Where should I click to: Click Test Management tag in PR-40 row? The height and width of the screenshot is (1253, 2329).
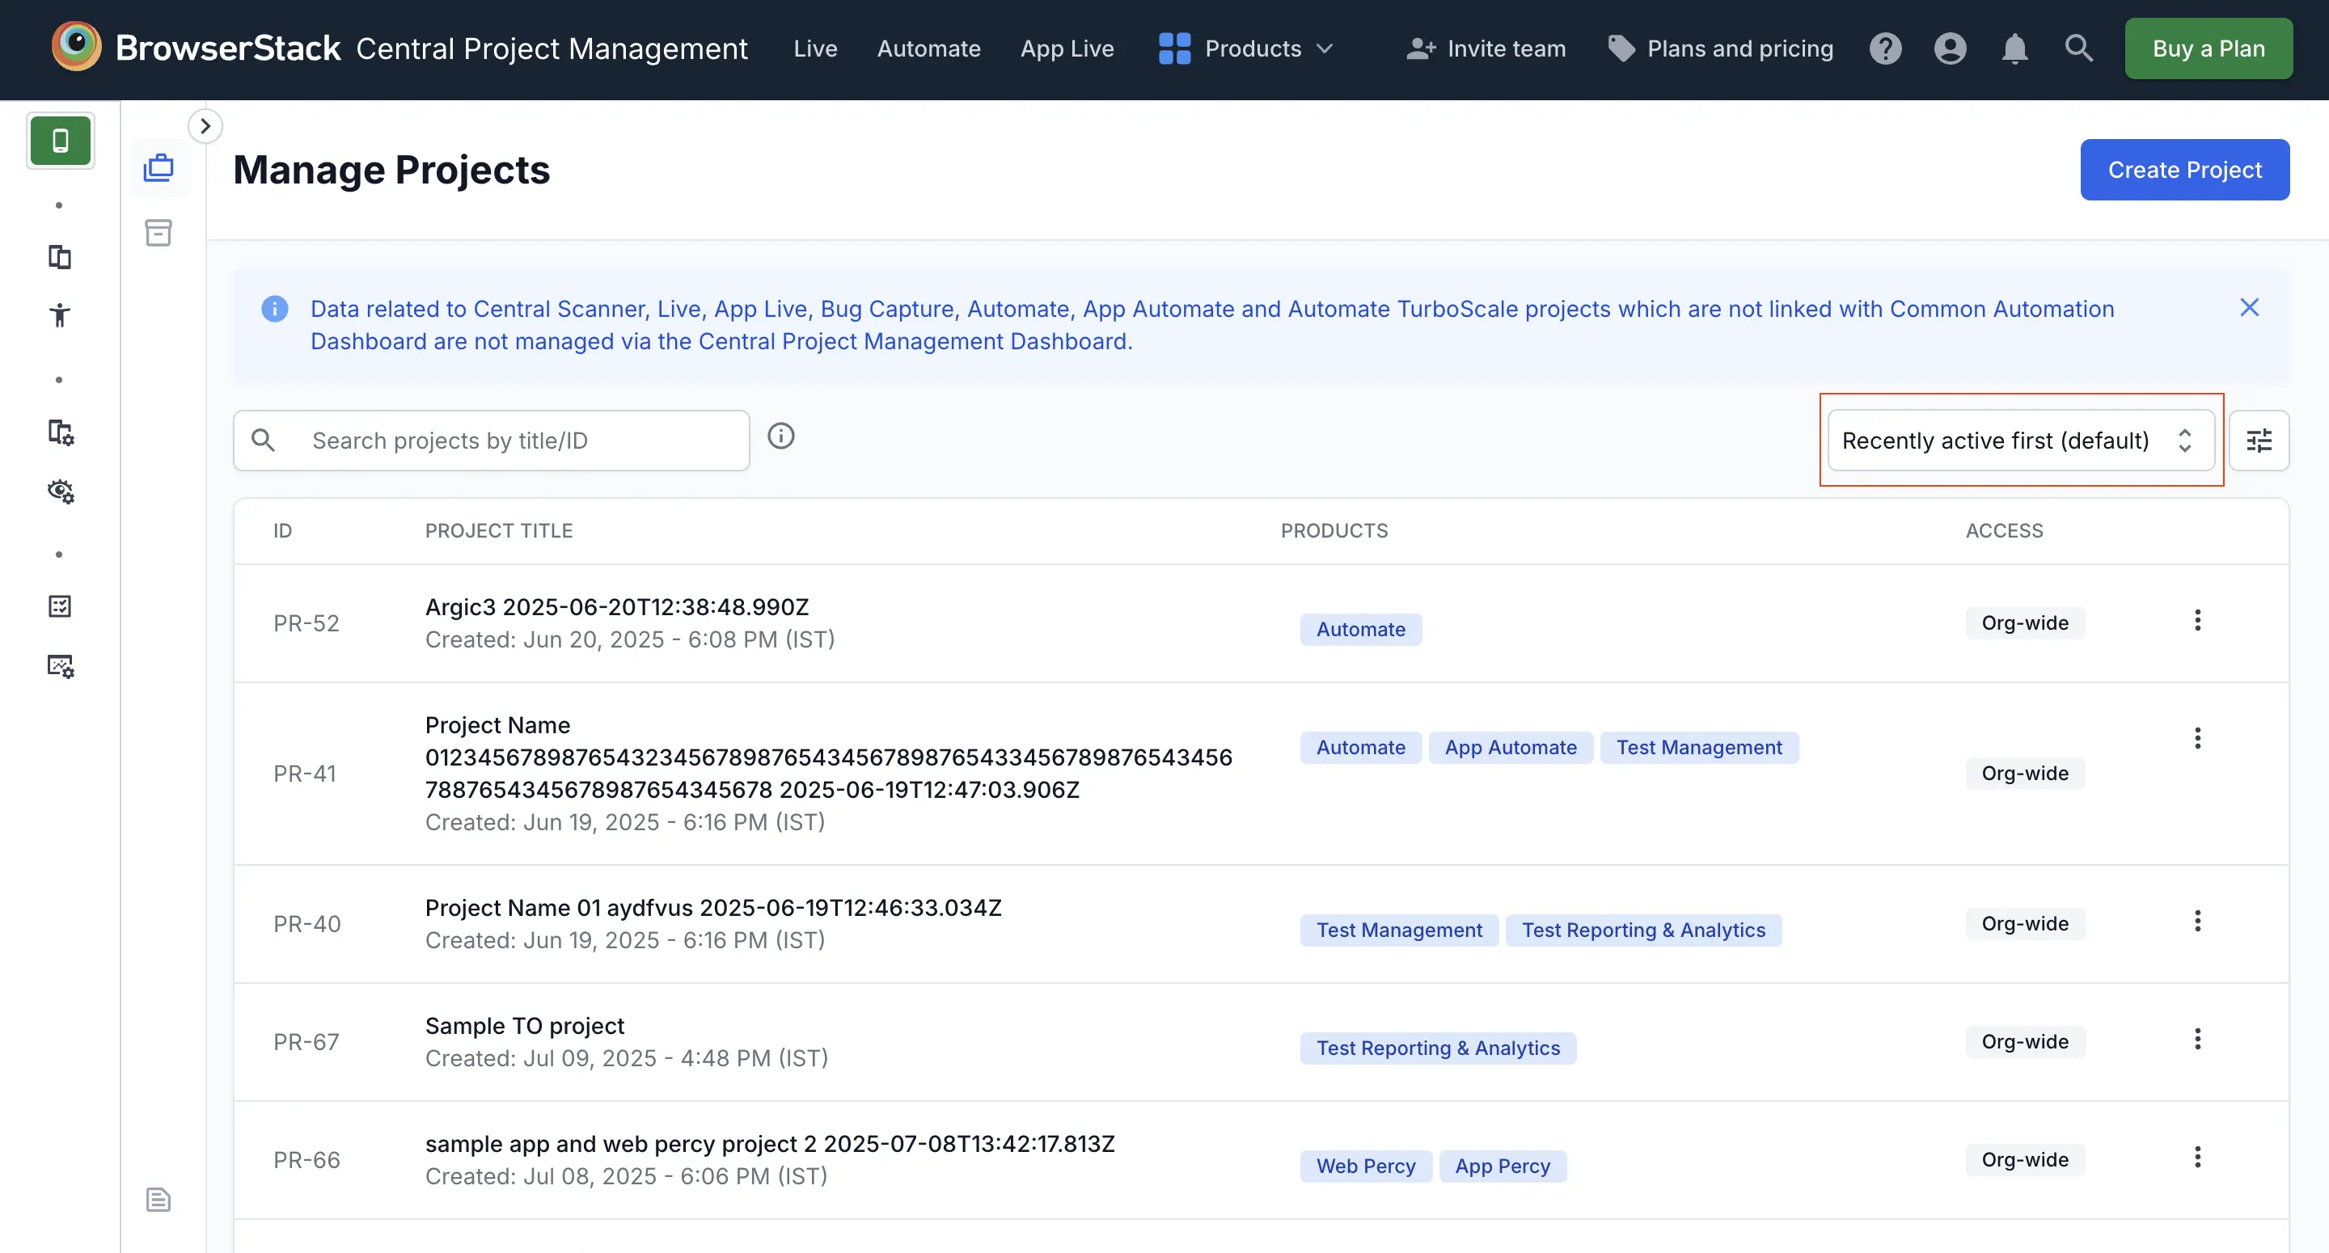[x=1399, y=930]
